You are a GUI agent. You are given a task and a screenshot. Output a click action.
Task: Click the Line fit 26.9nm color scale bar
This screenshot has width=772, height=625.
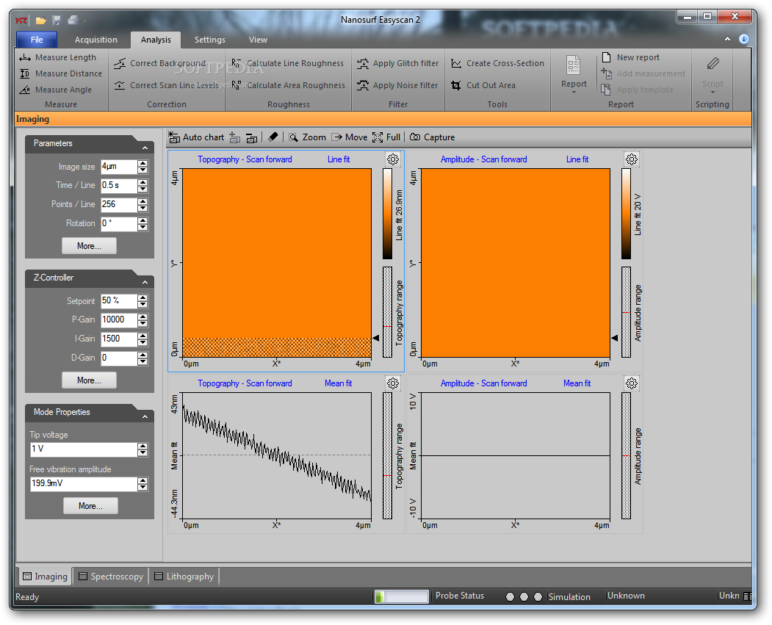(388, 214)
